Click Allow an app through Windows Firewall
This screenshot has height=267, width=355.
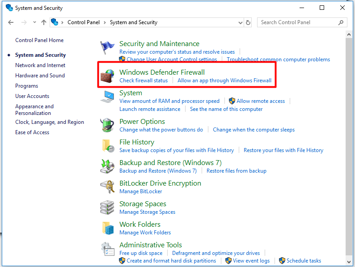[x=224, y=81]
